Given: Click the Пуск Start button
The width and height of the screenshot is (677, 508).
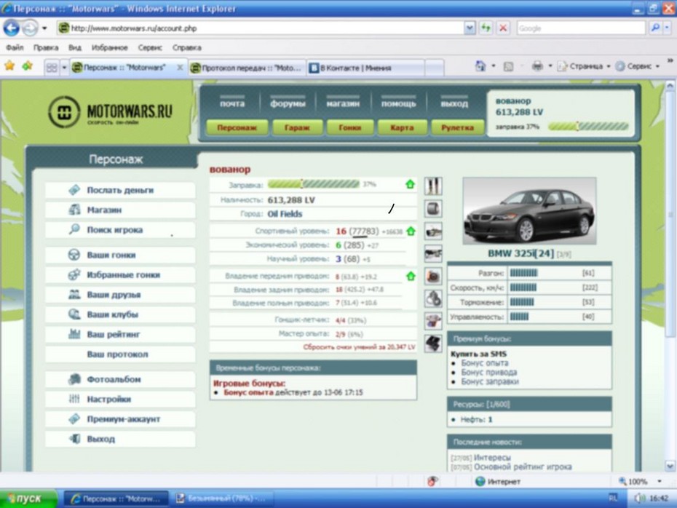Looking at the screenshot, I should [x=28, y=499].
